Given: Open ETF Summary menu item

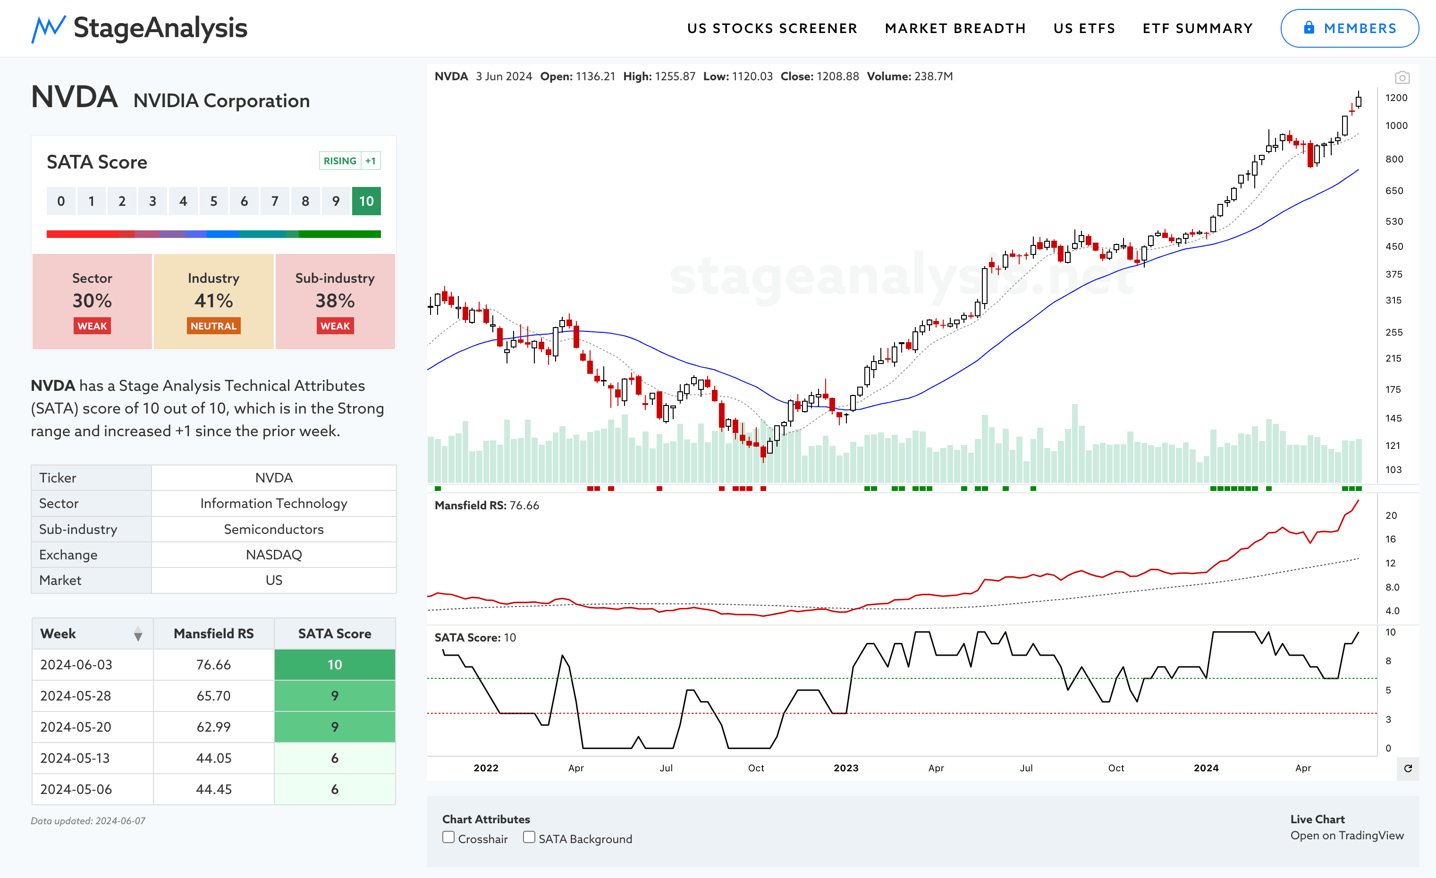Looking at the screenshot, I should pyautogui.click(x=1198, y=28).
